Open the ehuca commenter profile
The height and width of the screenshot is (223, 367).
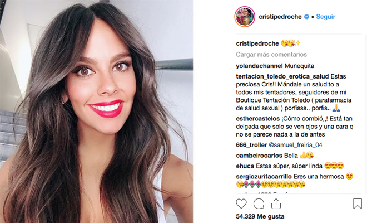tap(245, 166)
